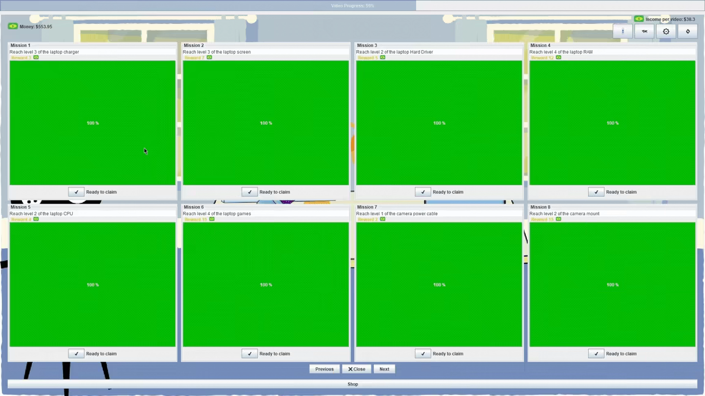Check the Mission 8 claim checkmark box
The width and height of the screenshot is (705, 396).
(x=596, y=353)
